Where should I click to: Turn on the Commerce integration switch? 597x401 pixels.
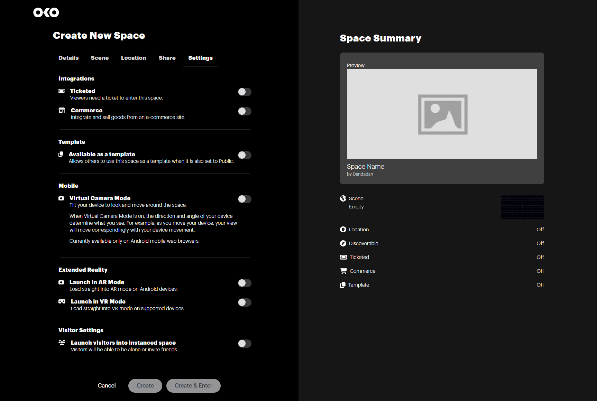(x=245, y=111)
